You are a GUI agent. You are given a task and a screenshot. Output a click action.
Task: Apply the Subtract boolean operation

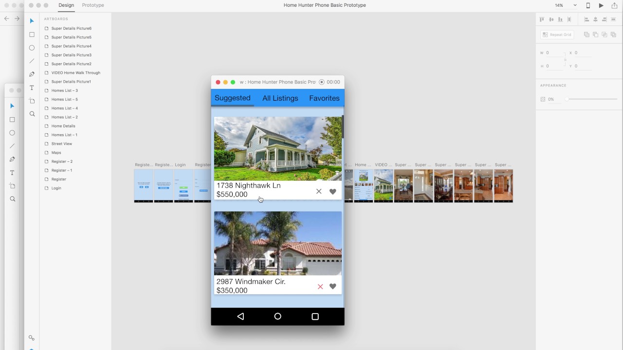click(x=595, y=35)
